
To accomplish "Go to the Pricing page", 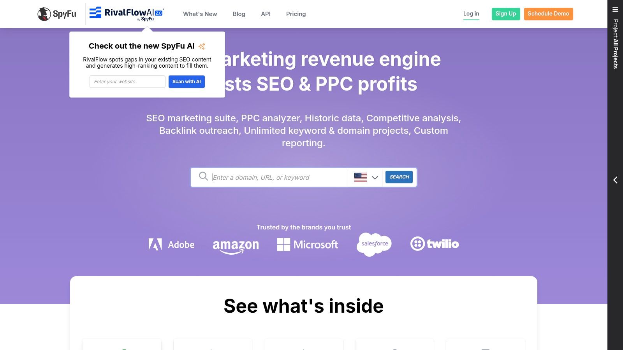I will [x=296, y=14].
